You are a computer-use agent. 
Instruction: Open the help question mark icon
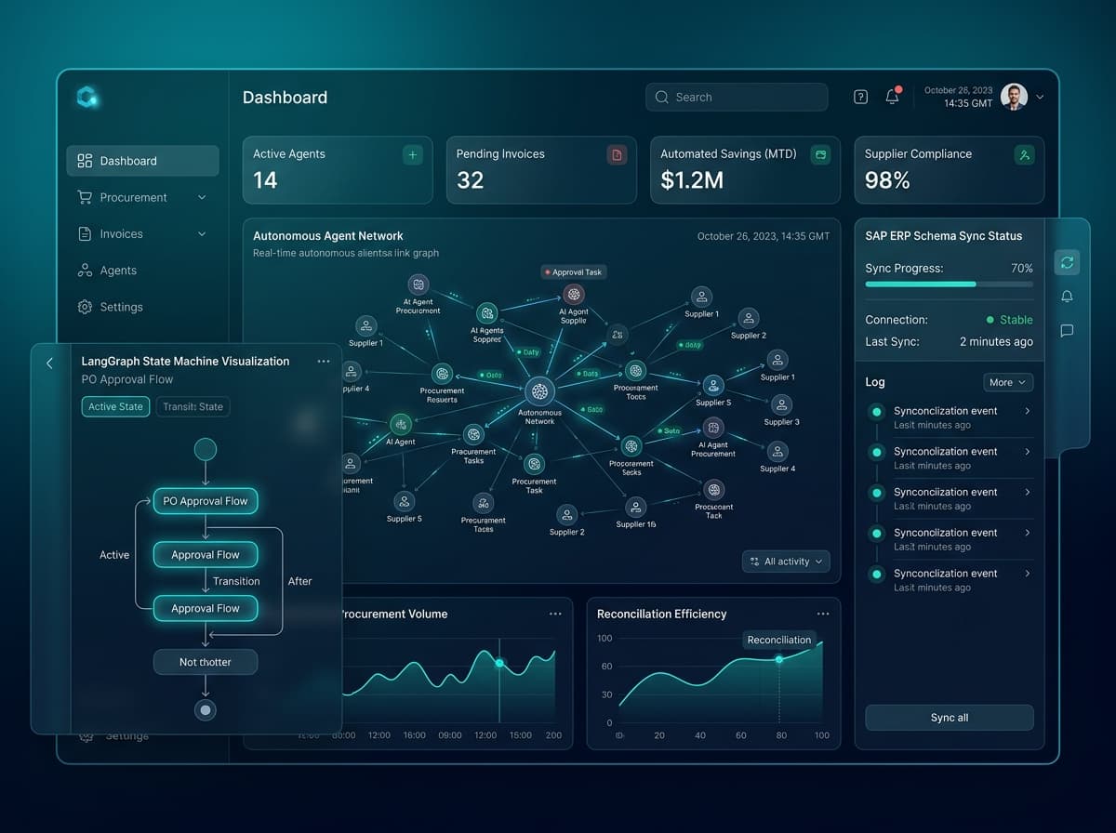(861, 97)
